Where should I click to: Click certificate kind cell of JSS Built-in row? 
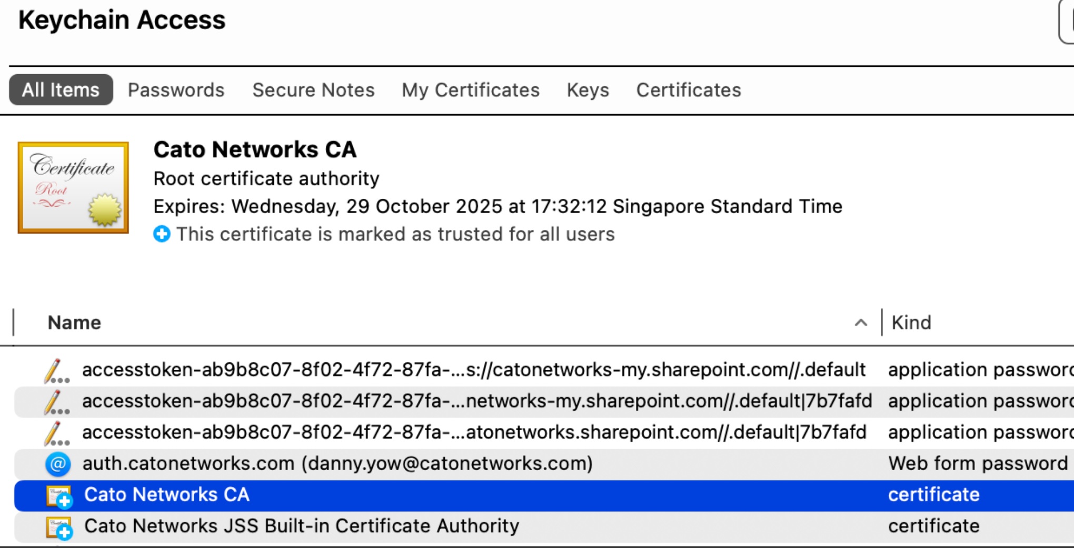coord(934,526)
